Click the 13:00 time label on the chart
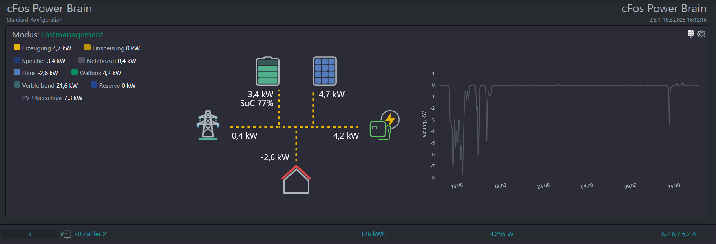 (x=457, y=186)
